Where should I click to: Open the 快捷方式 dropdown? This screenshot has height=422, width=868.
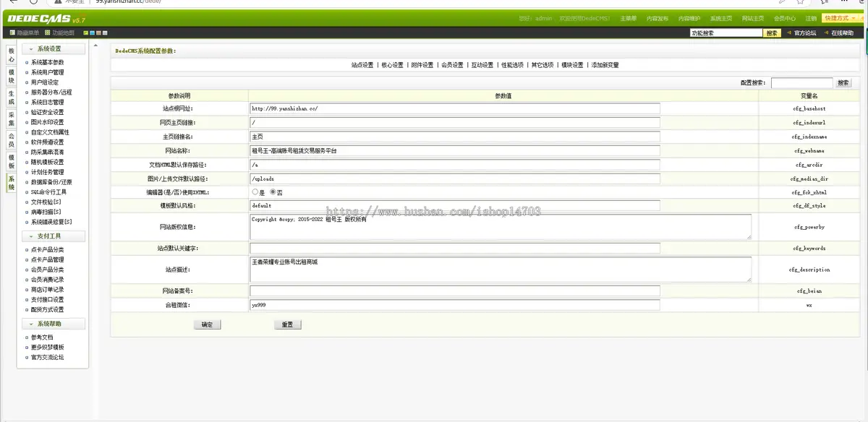point(839,18)
